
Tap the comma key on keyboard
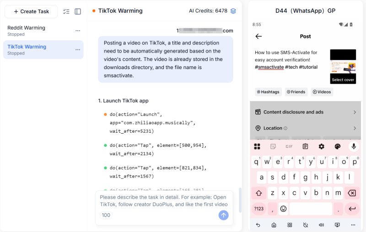272,209
